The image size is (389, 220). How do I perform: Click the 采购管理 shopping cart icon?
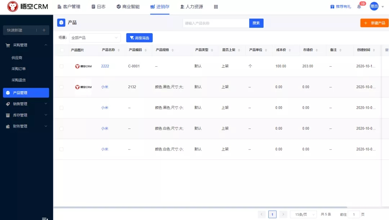tap(8, 45)
